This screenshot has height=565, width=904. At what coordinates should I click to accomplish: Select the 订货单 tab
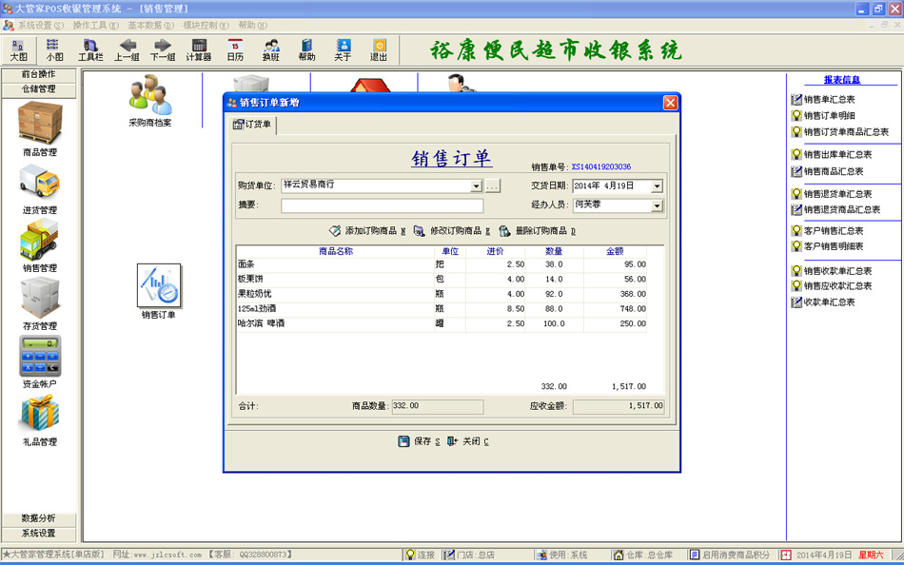[x=252, y=124]
